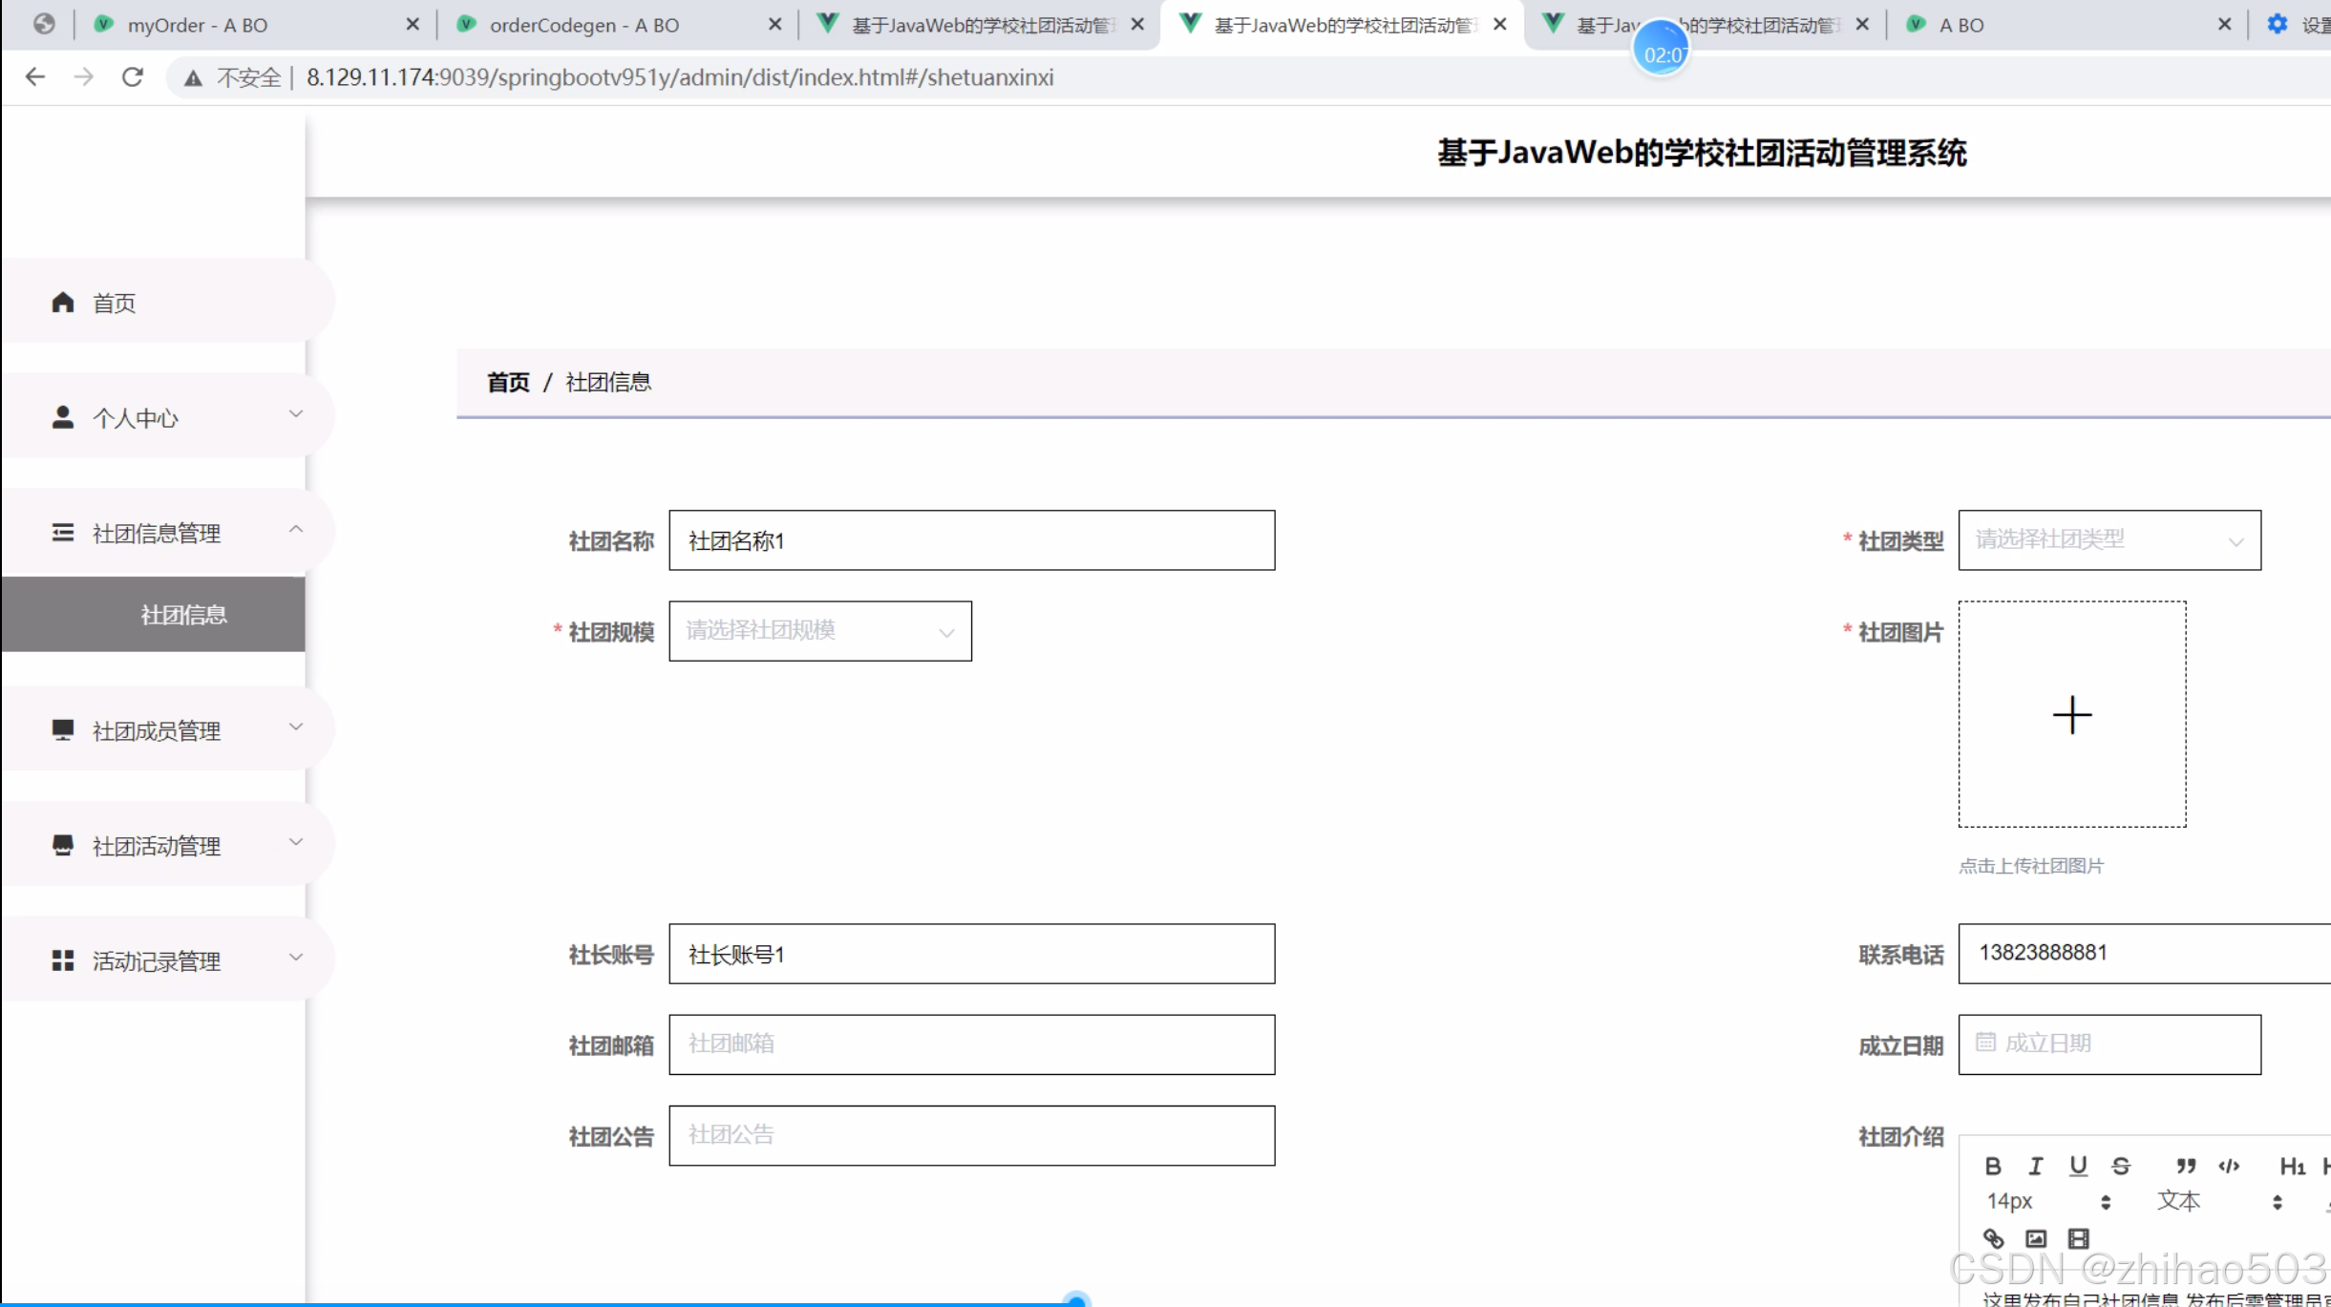Apply strikethrough formatting in the editor
Viewport: 2331px width, 1307px height.
coord(2121,1166)
